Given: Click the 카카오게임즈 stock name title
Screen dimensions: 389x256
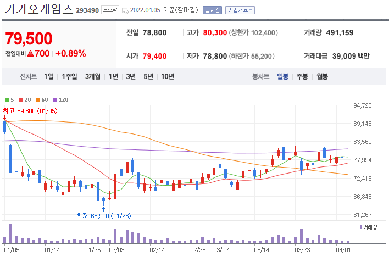Looking at the screenshot, I should (39, 9).
